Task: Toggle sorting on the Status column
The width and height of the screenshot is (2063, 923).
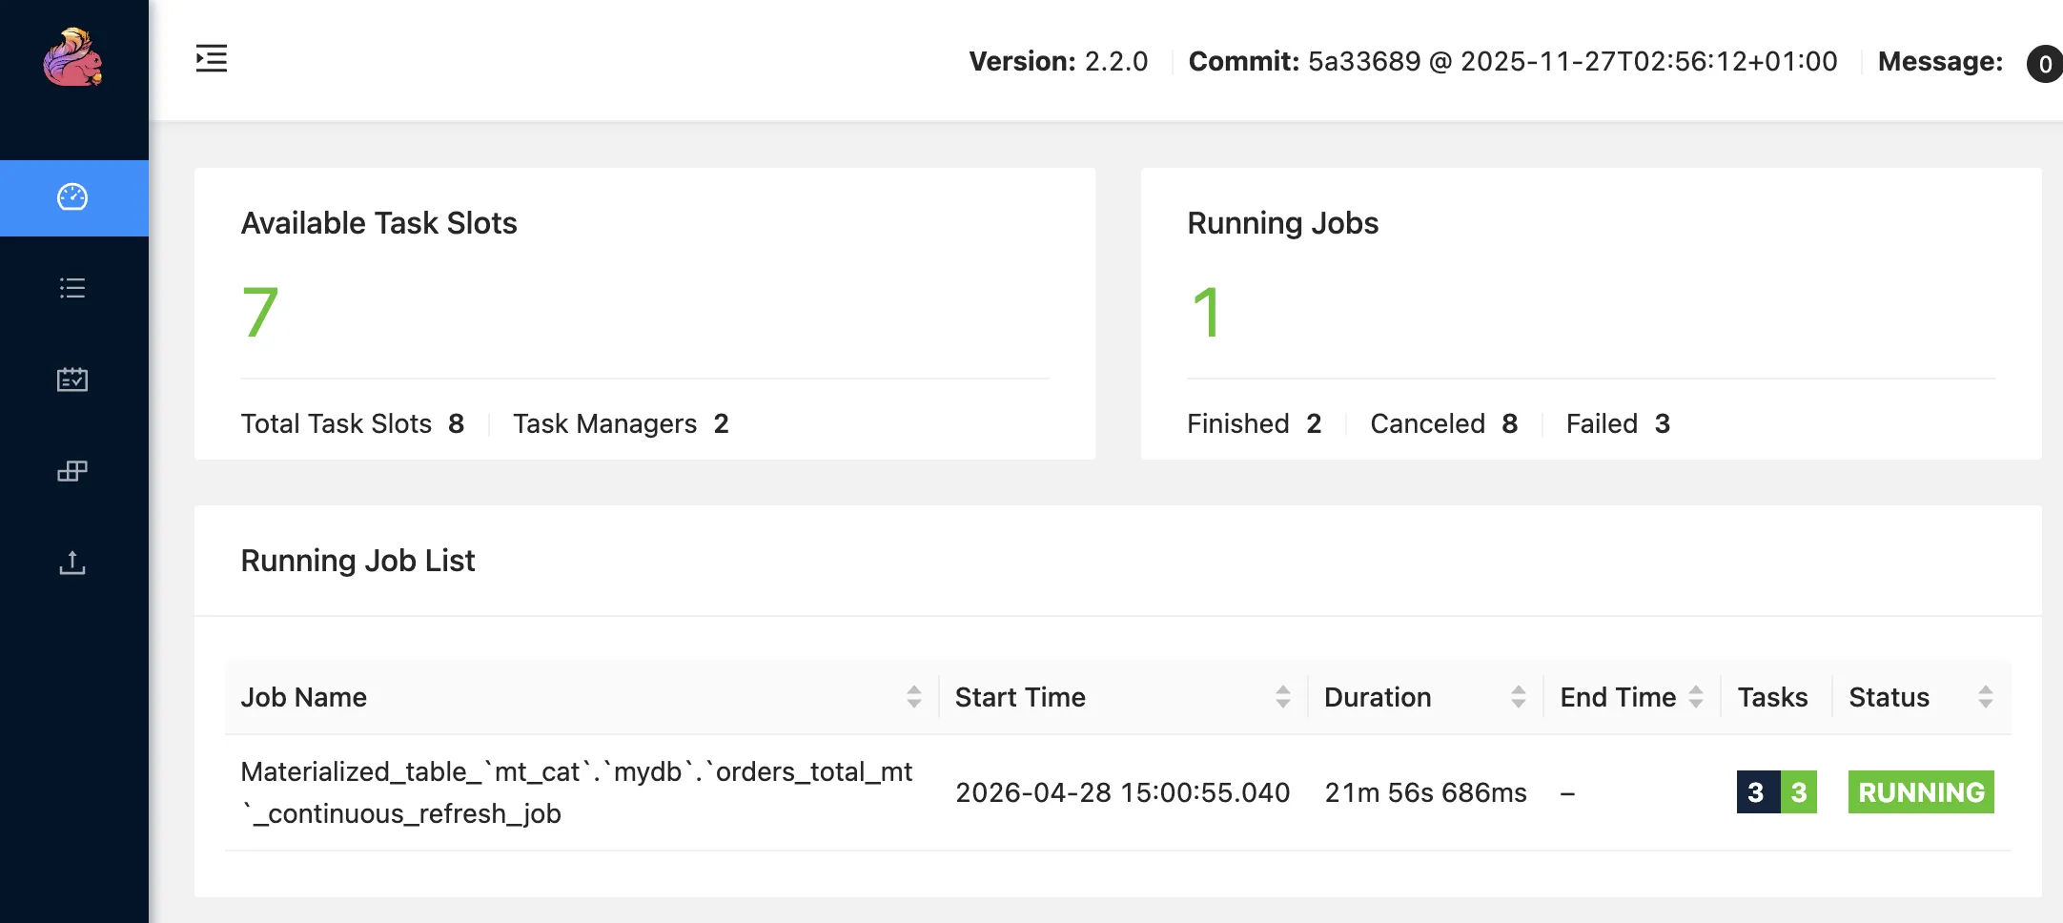Action: coord(1986,697)
